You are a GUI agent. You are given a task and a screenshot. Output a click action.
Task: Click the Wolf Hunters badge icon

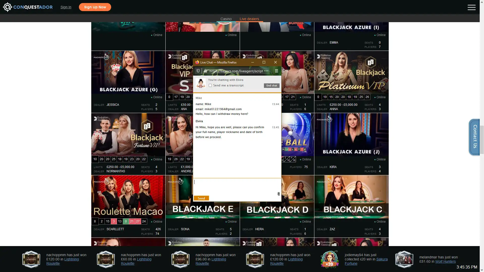[404, 259]
